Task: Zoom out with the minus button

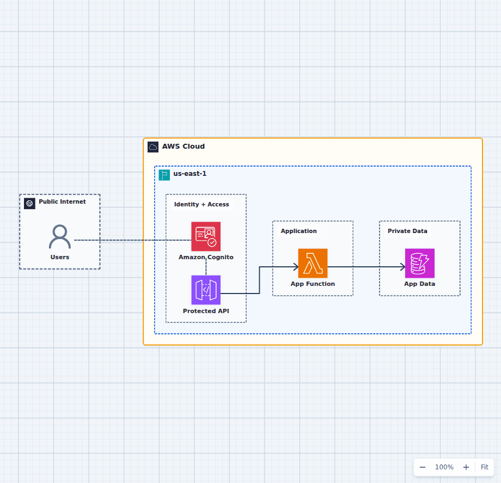Action: click(x=423, y=467)
